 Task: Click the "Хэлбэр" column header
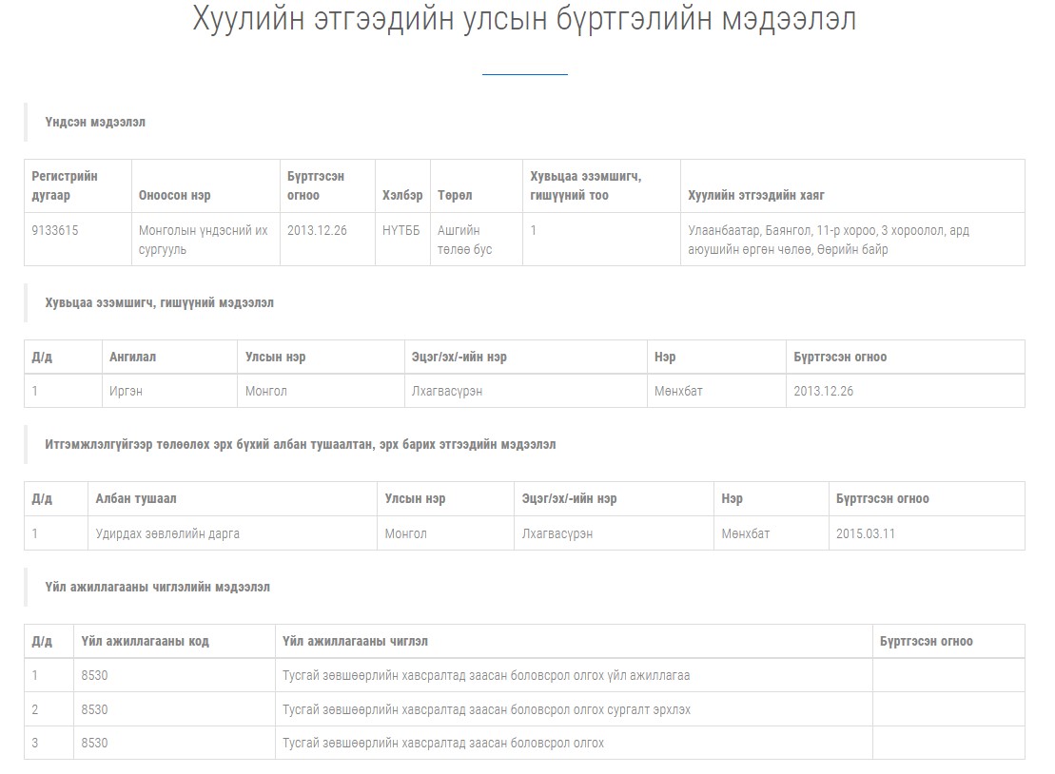tap(402, 195)
